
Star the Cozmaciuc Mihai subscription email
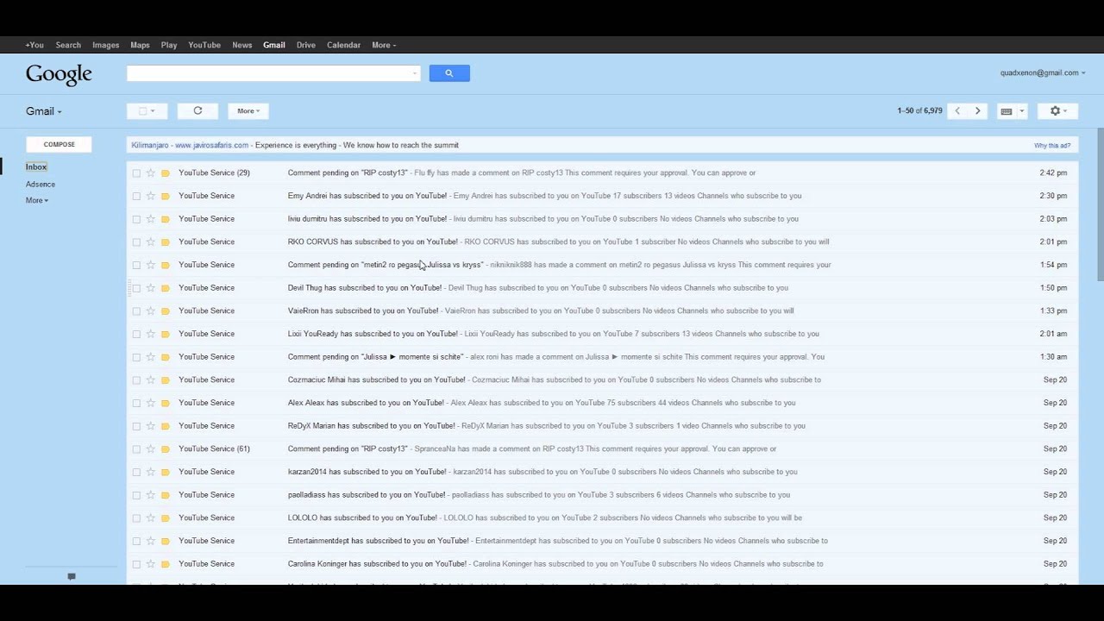click(150, 379)
